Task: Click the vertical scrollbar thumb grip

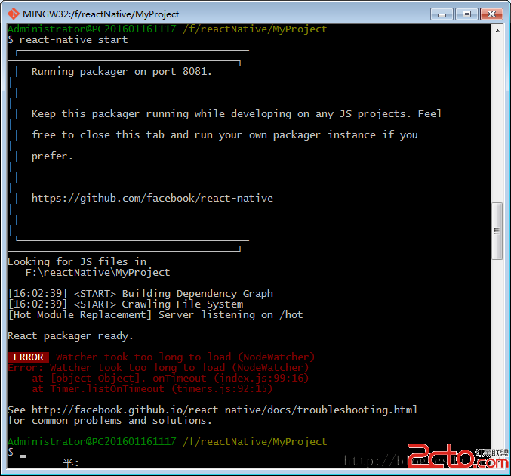Action: click(497, 231)
